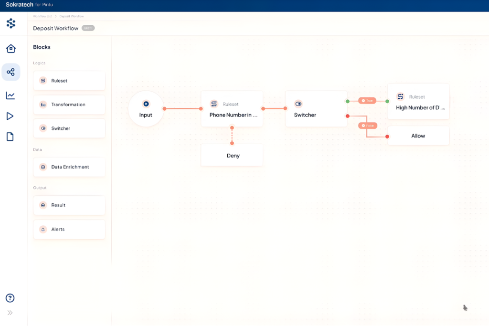489x326 pixels.
Task: Expand the sidebar with double chevron
Action: [10, 313]
